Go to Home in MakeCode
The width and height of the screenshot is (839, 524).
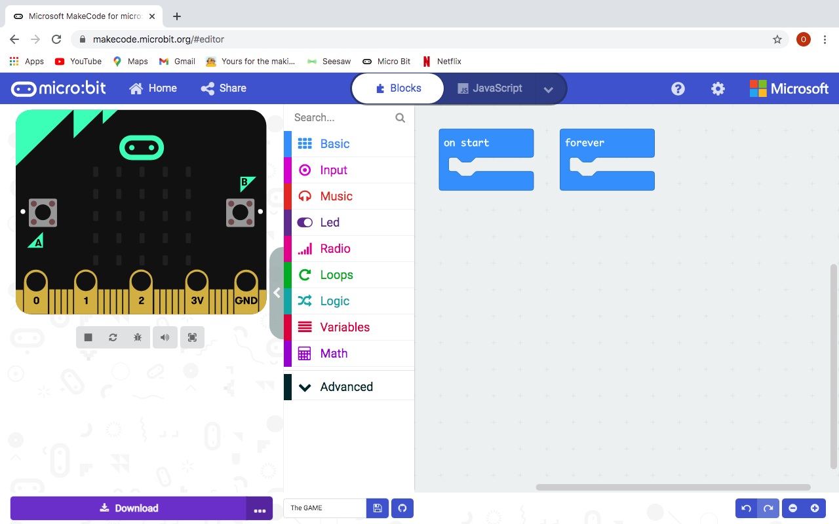click(x=153, y=88)
